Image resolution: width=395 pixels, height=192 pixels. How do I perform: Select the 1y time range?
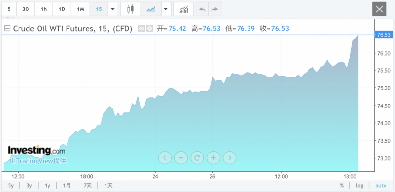[48, 186]
